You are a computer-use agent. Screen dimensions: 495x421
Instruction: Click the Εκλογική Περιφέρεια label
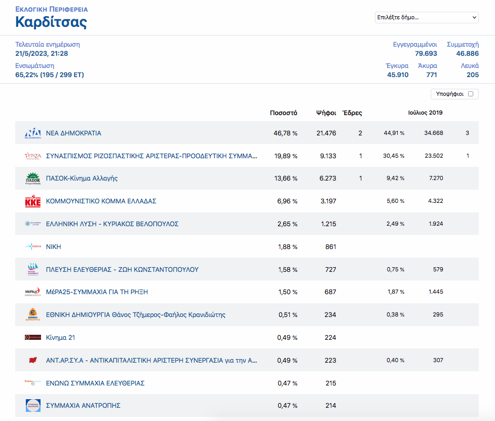[52, 9]
